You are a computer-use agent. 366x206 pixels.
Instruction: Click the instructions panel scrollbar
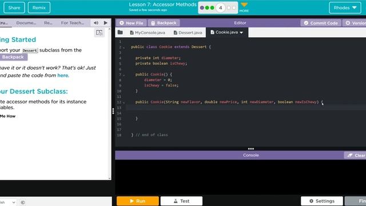coord(110,104)
